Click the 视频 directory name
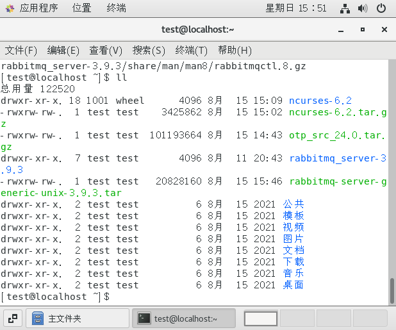 coord(293,227)
